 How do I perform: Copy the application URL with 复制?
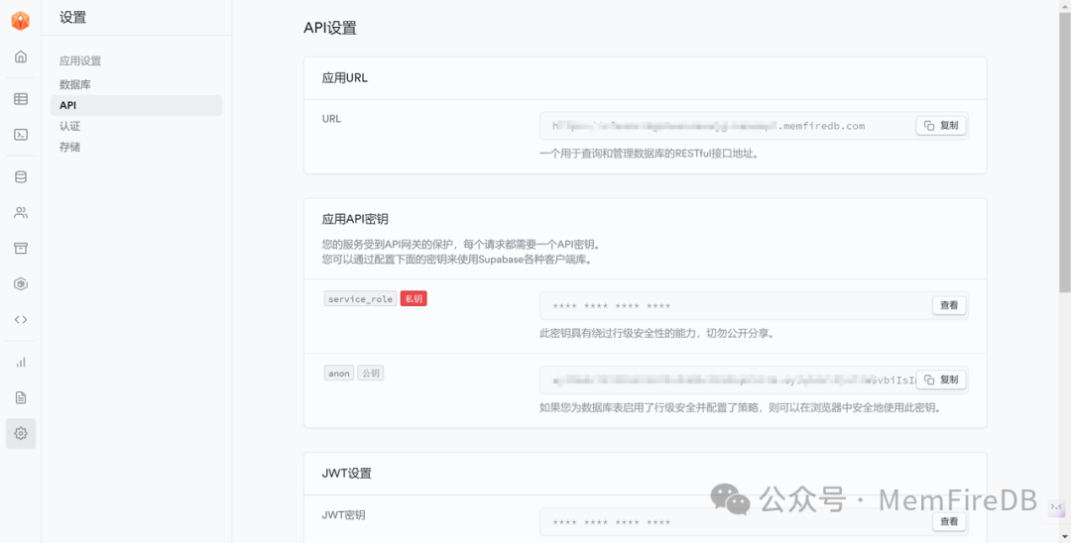coord(941,126)
